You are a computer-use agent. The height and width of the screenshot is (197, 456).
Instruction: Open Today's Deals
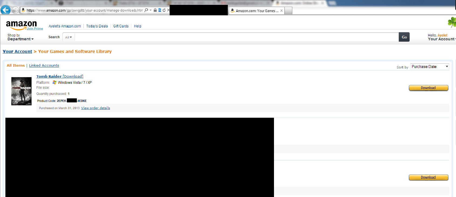97,26
